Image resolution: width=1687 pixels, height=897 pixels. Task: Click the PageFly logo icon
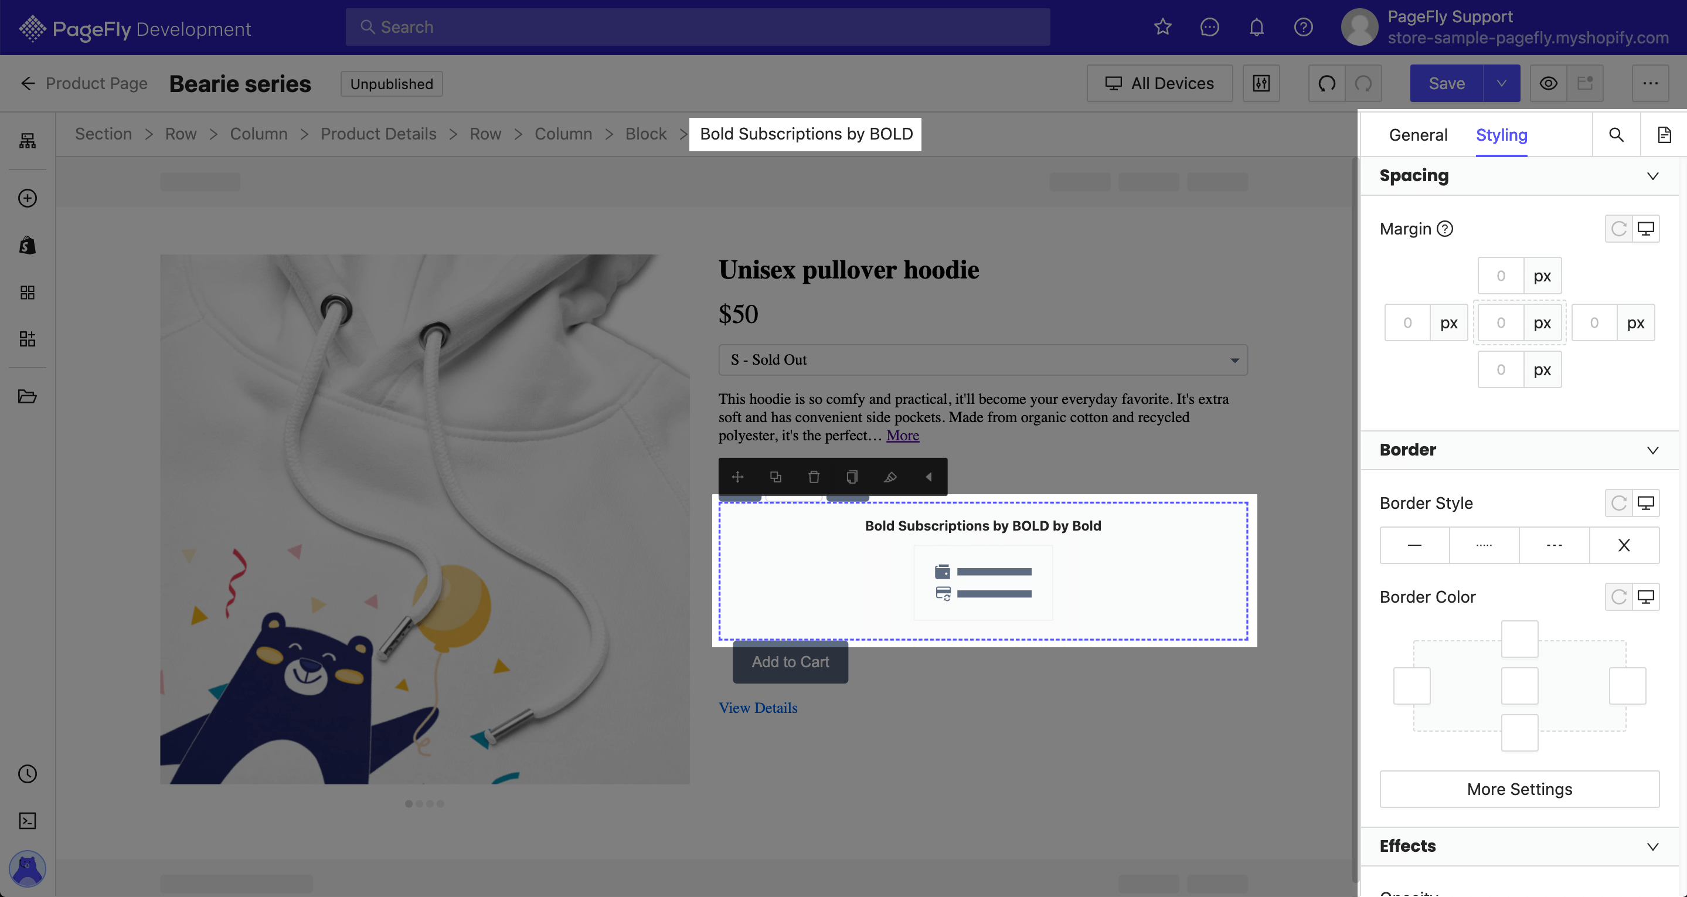[x=32, y=28]
